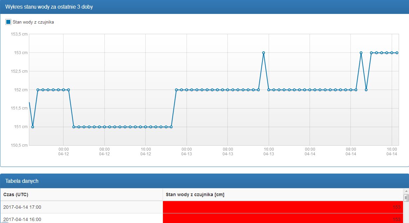Click the data table scrollbar up arrow
This screenshot has width=409, height=223.
click(406, 191)
